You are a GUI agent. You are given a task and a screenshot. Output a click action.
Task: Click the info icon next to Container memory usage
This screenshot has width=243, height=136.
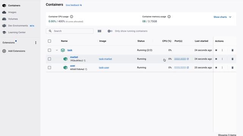(x=169, y=17)
